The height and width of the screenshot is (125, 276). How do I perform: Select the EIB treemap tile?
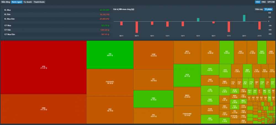click(x=225, y=99)
